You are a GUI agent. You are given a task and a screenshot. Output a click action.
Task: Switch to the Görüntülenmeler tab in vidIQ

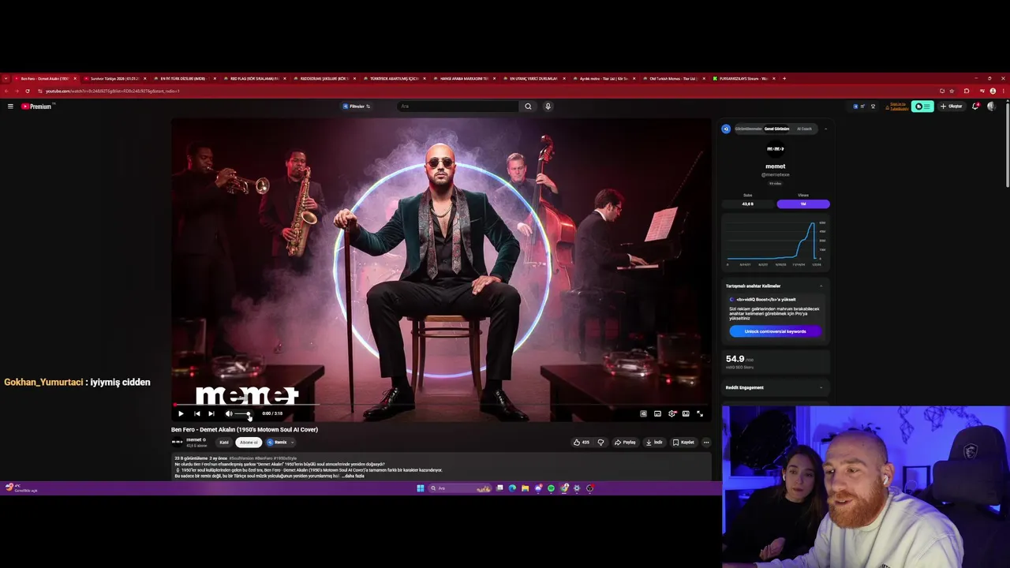[x=748, y=129]
